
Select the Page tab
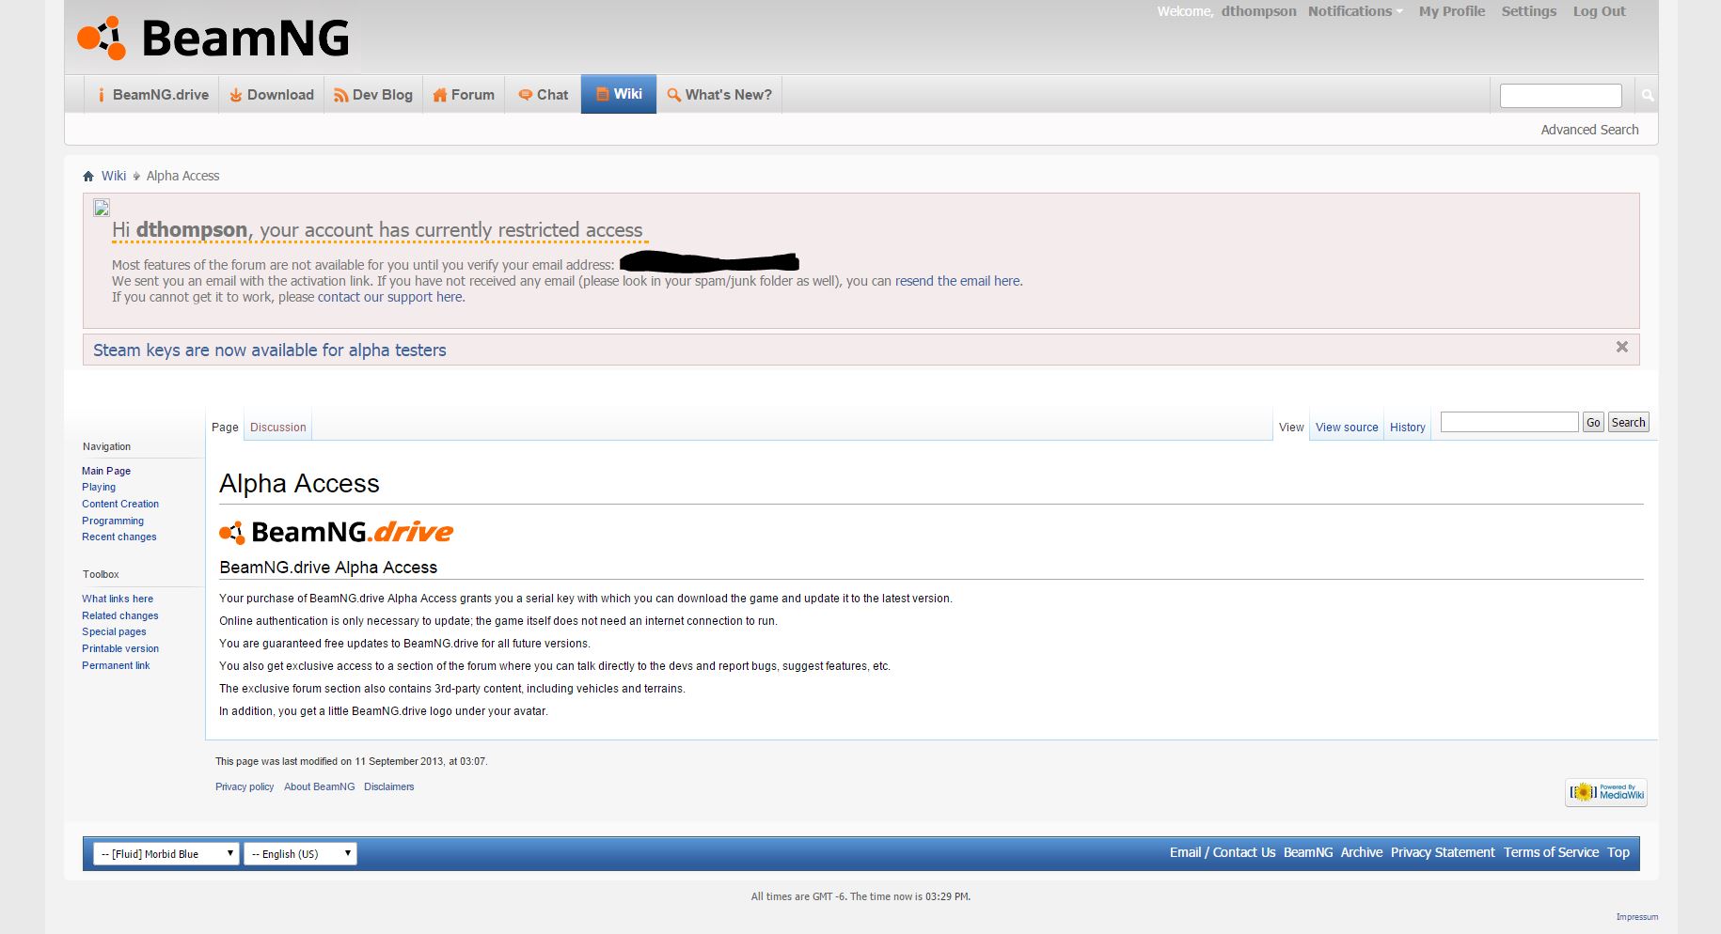[225, 427]
